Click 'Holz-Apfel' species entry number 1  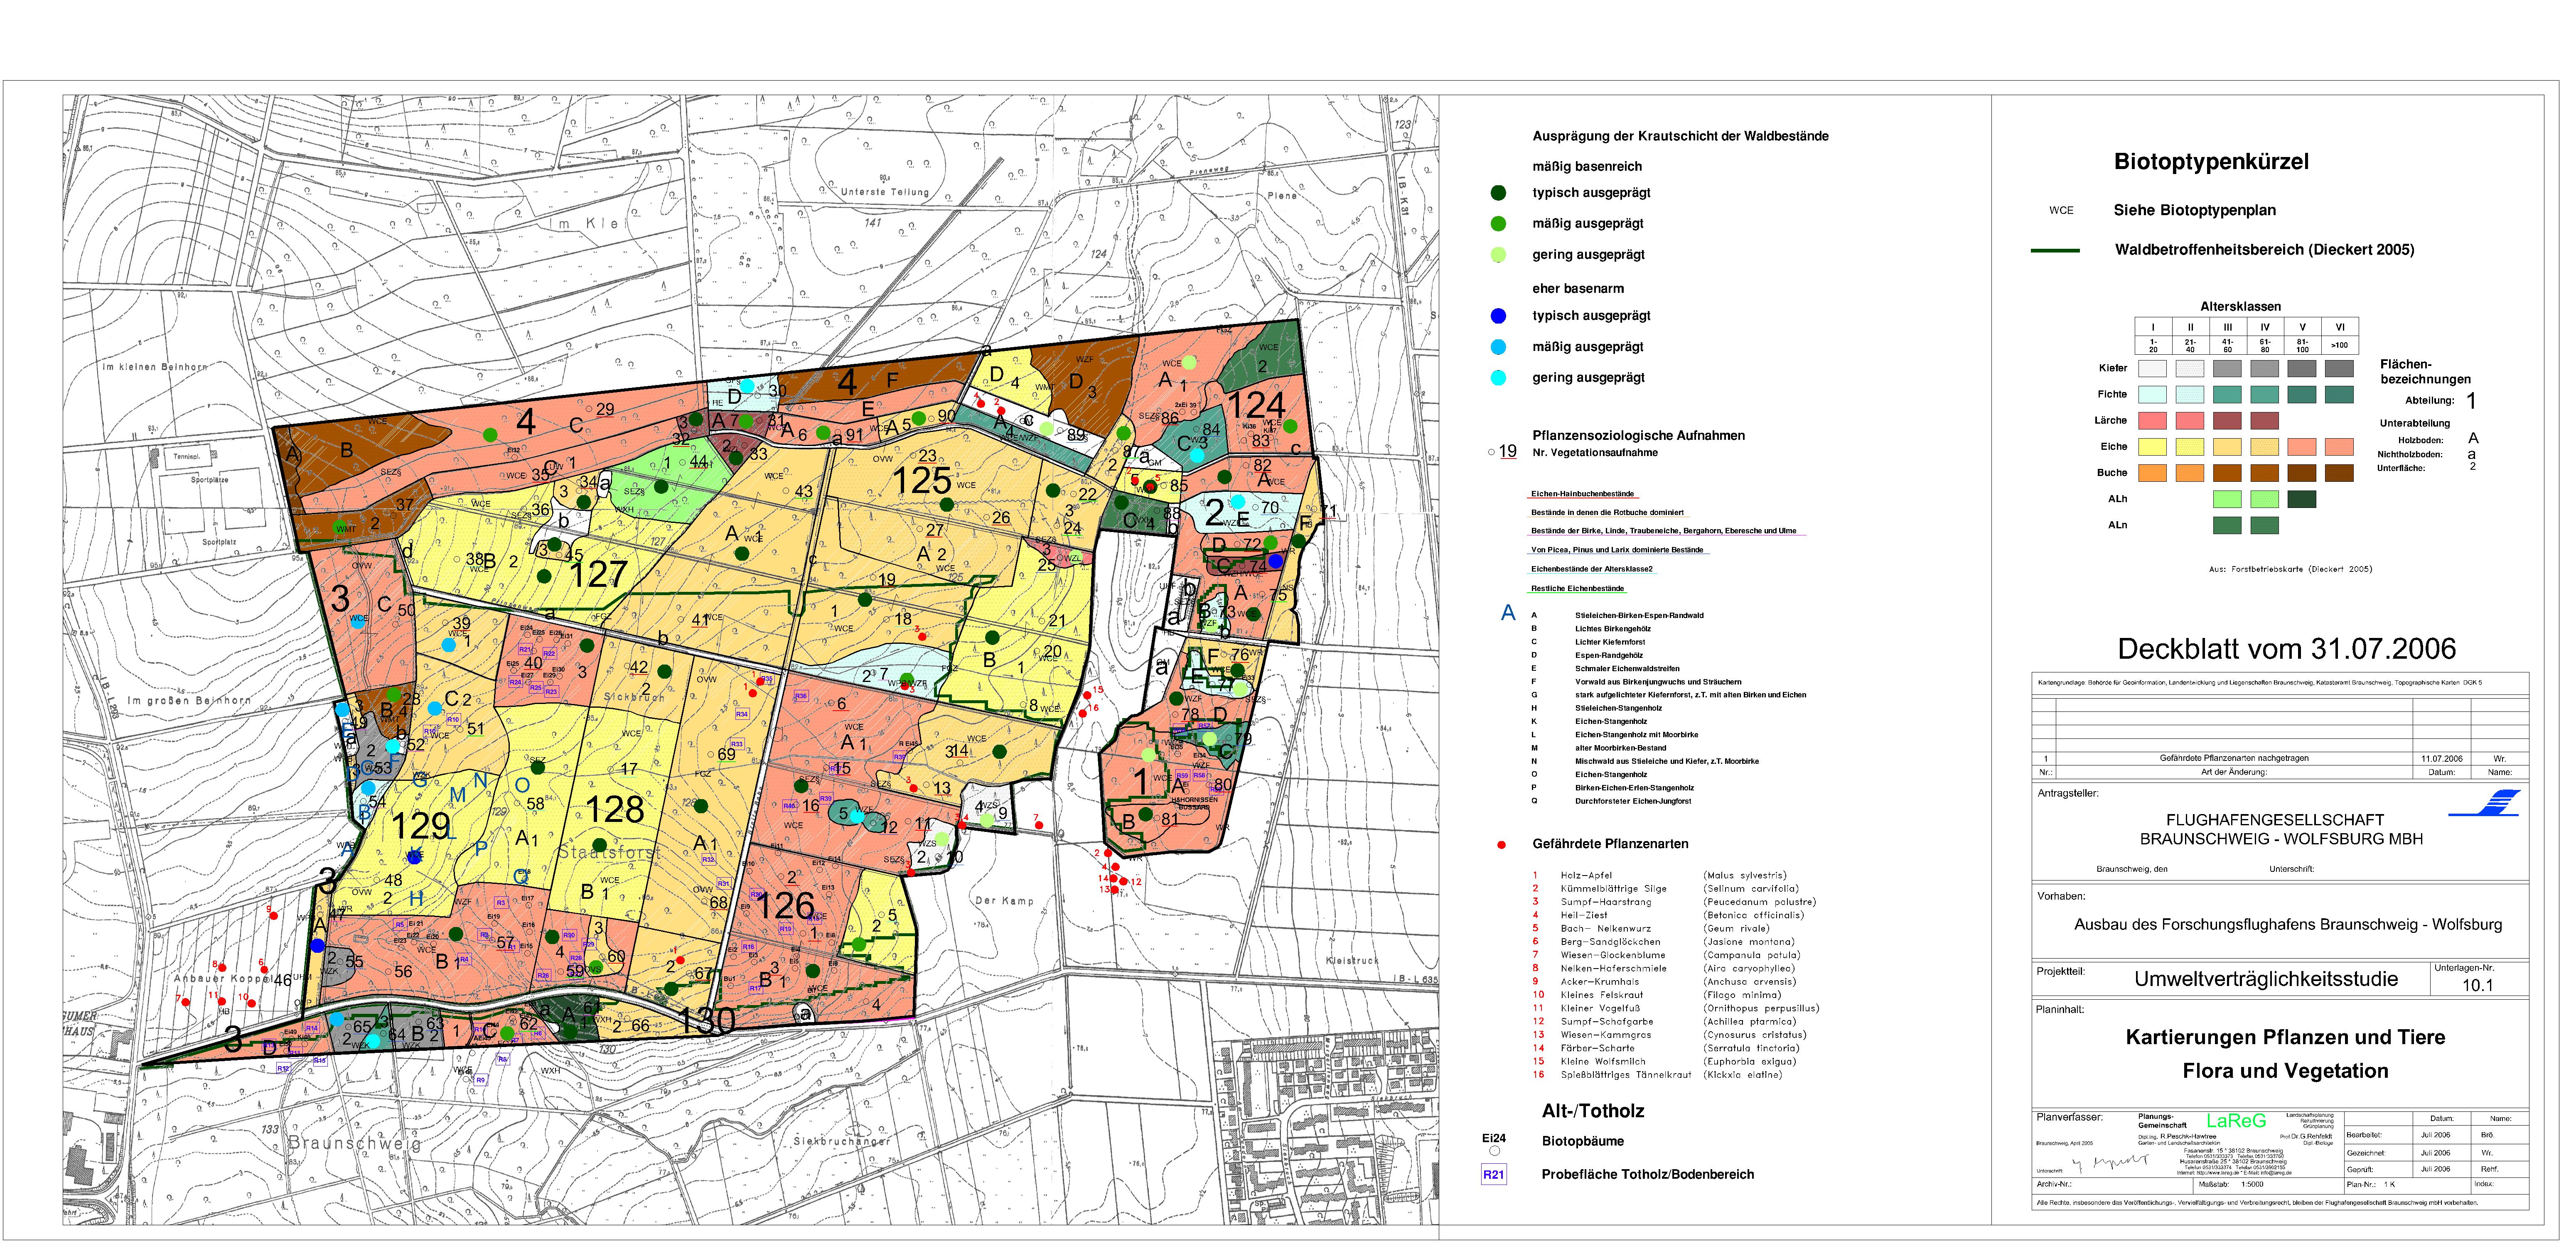click(1586, 876)
